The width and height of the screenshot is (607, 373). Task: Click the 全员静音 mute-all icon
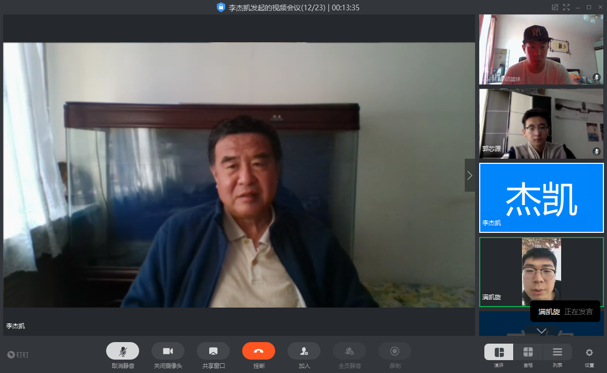point(349,351)
